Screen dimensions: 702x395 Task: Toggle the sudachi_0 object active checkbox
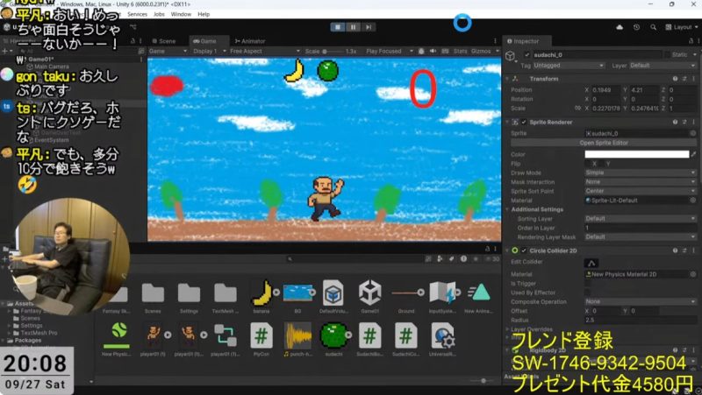(x=526, y=54)
